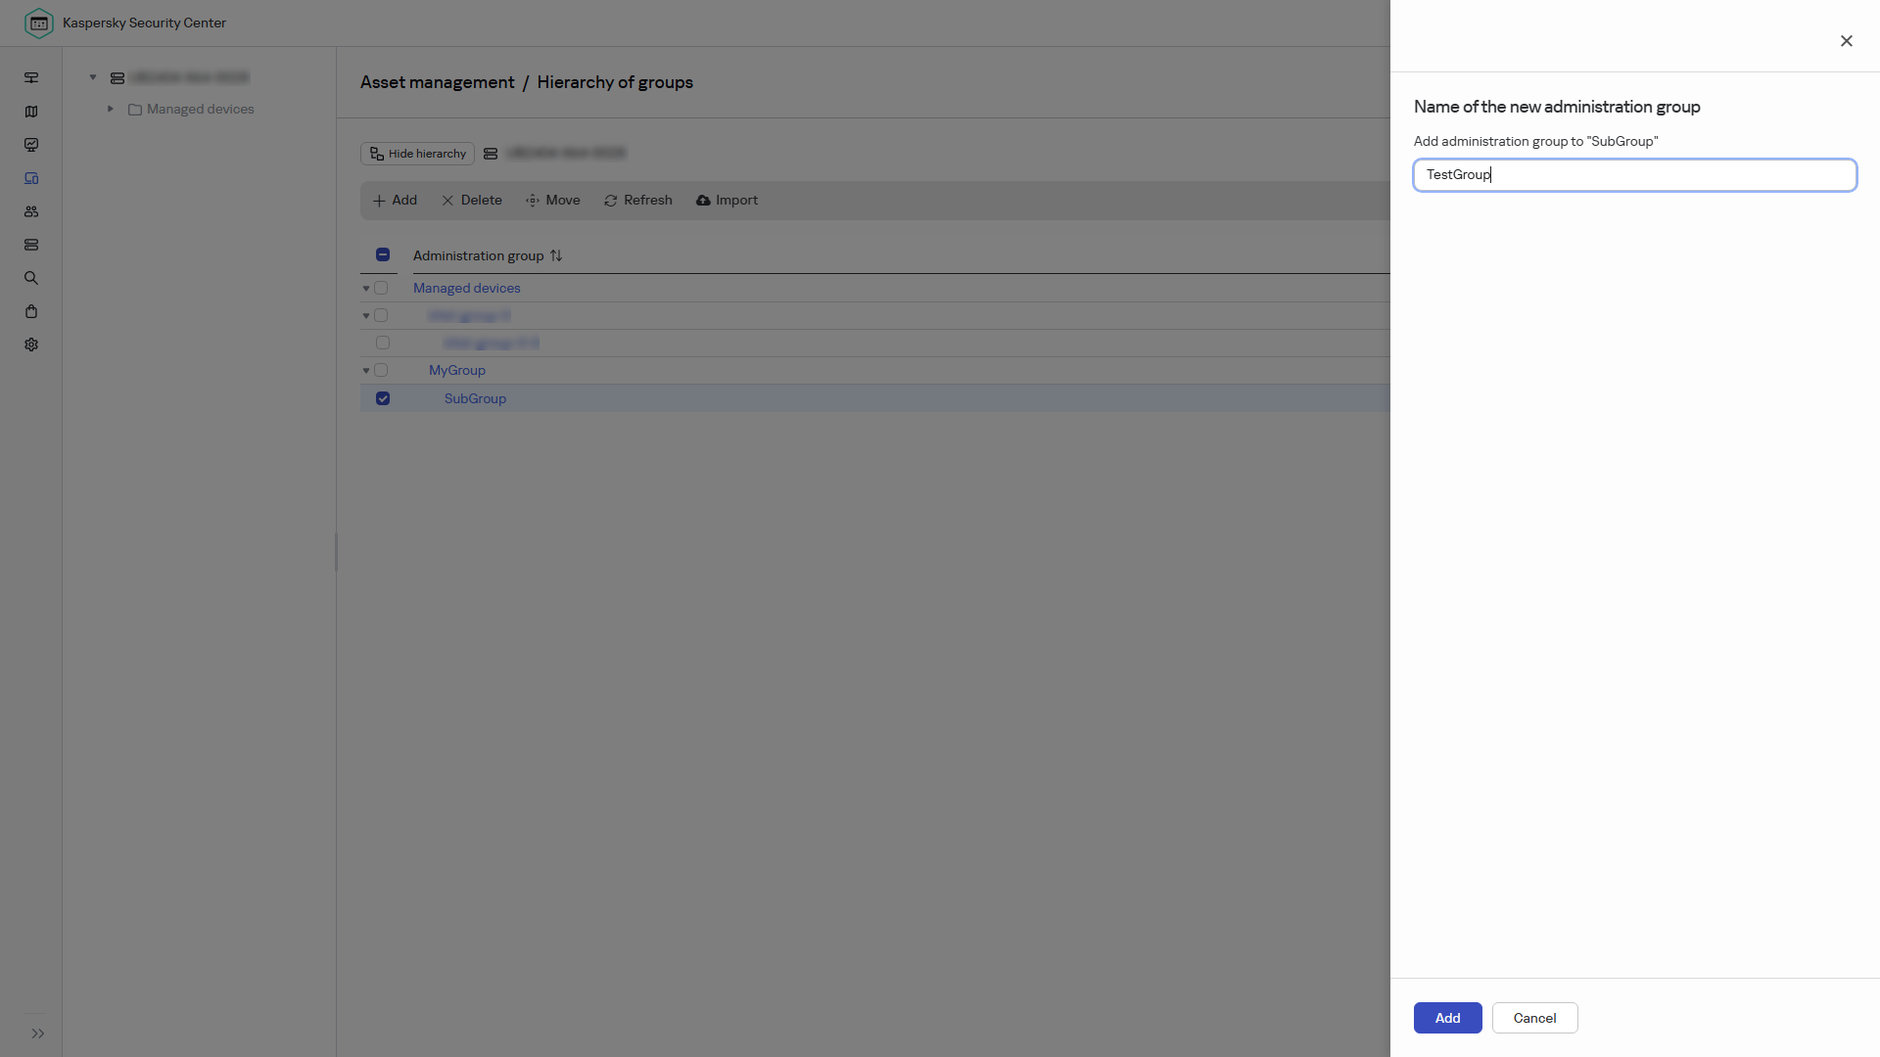This screenshot has width=1880, height=1057.
Task: Expand Managed devices folder in tree panel
Action: coord(111,109)
